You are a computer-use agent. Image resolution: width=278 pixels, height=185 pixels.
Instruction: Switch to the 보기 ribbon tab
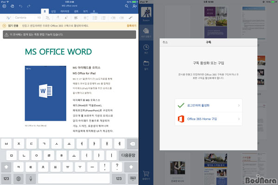85,11
